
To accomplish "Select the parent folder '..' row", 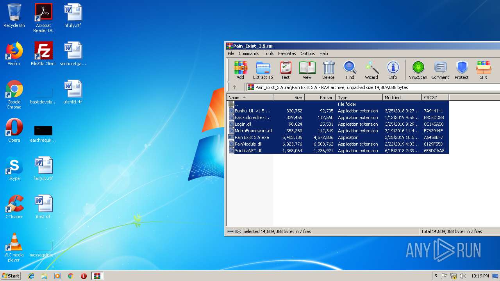I will pyautogui.click(x=338, y=104).
